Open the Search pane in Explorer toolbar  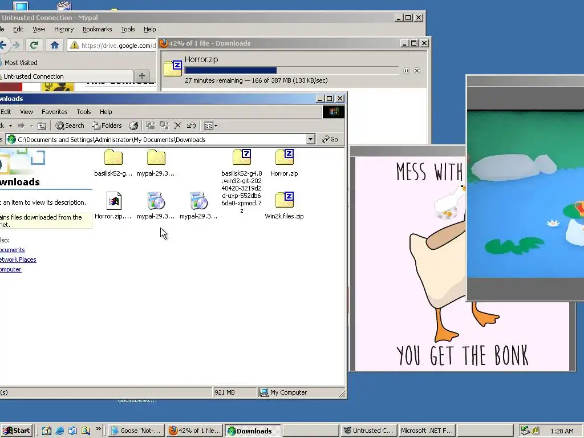click(70, 125)
